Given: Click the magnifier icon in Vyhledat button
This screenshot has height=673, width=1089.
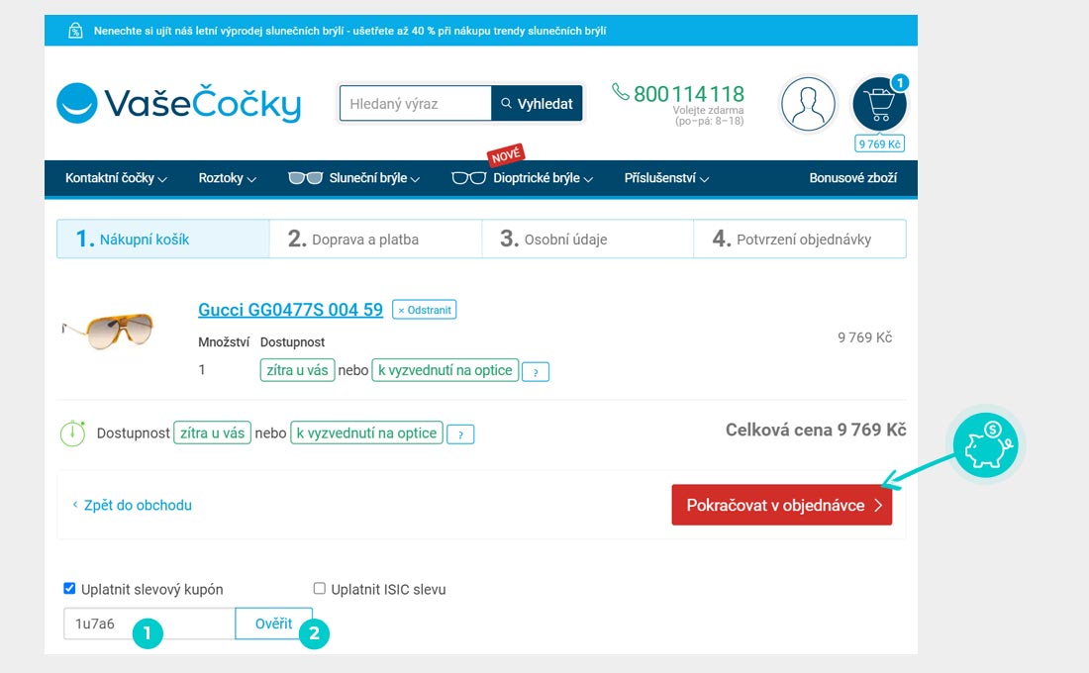Looking at the screenshot, I should click(x=506, y=104).
